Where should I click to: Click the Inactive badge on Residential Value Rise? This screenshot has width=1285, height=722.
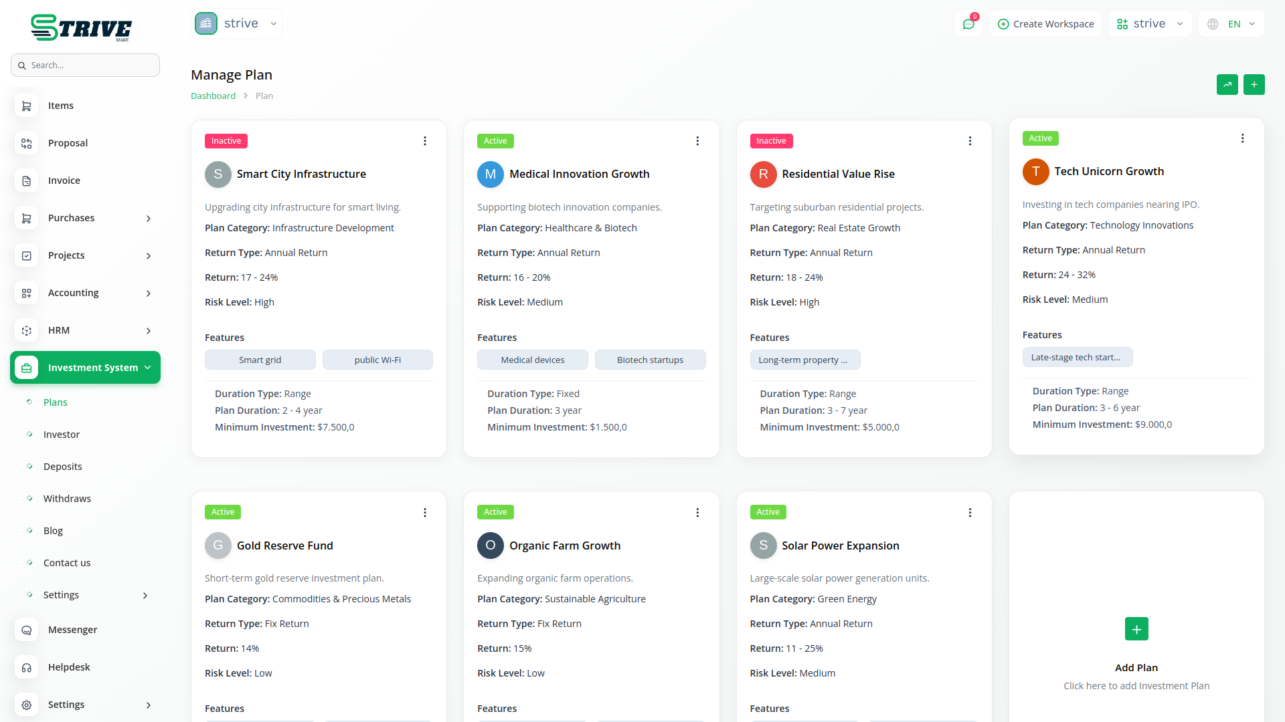[x=771, y=141]
